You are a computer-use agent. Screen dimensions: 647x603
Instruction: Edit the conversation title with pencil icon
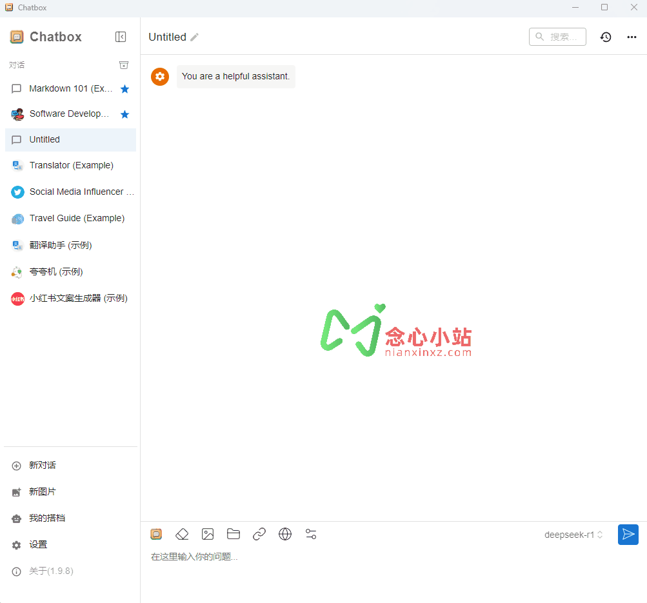(x=195, y=37)
